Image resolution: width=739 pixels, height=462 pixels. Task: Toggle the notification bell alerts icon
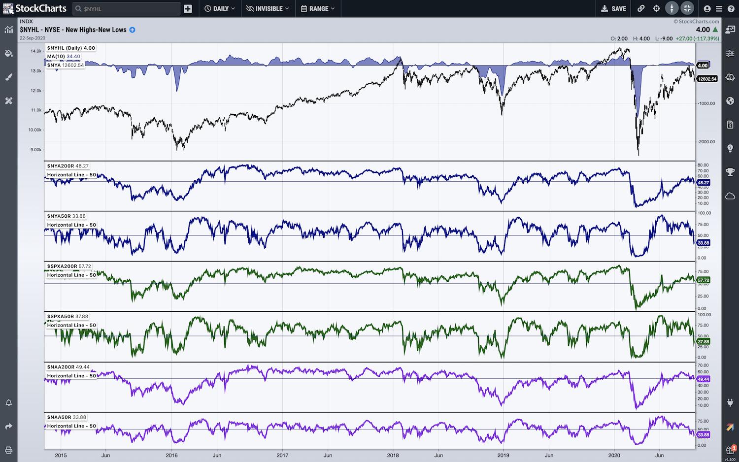pos(8,403)
